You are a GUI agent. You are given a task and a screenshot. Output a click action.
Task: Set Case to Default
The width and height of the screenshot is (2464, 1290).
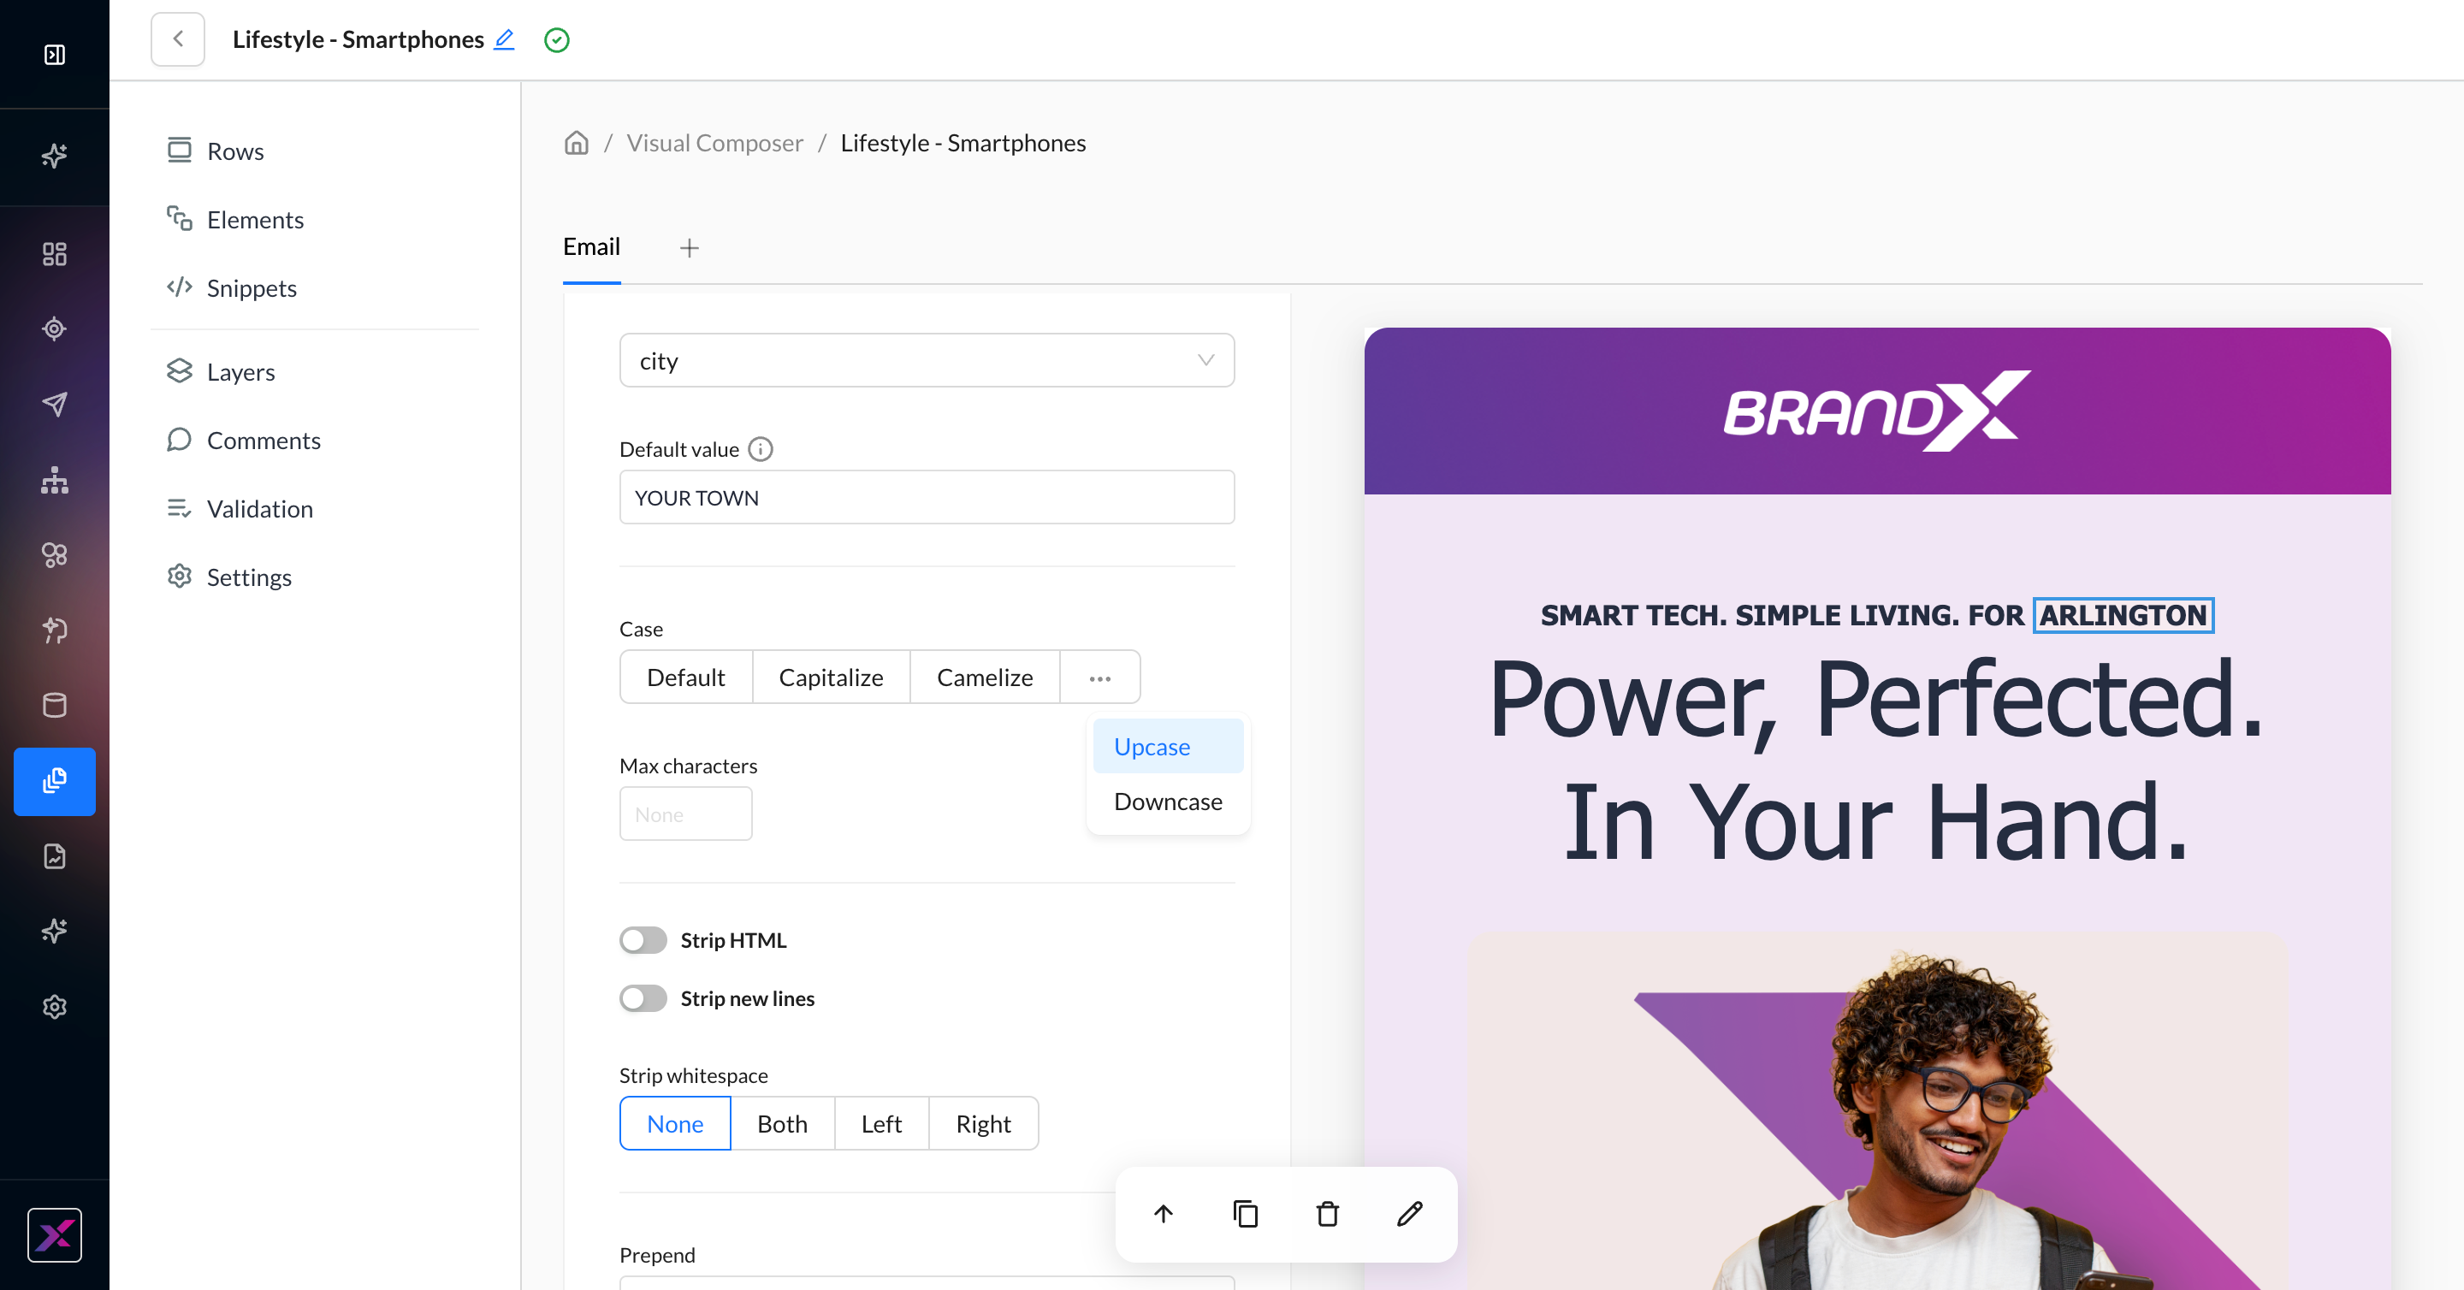(x=686, y=677)
